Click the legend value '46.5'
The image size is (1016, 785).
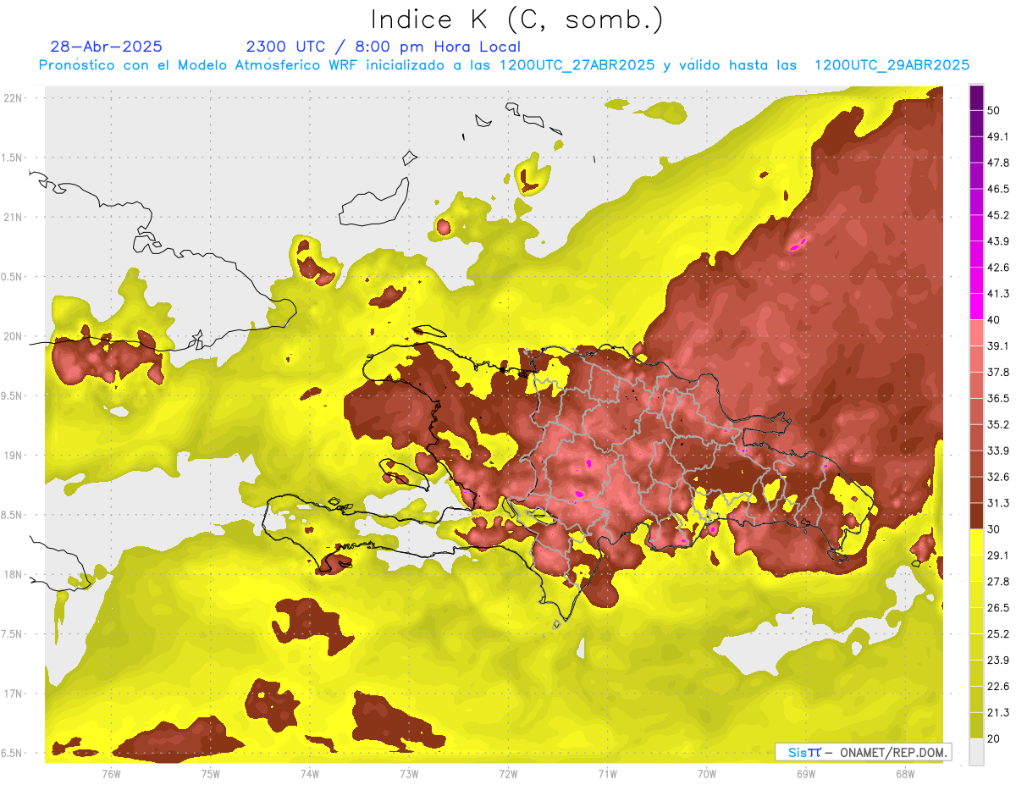point(998,189)
